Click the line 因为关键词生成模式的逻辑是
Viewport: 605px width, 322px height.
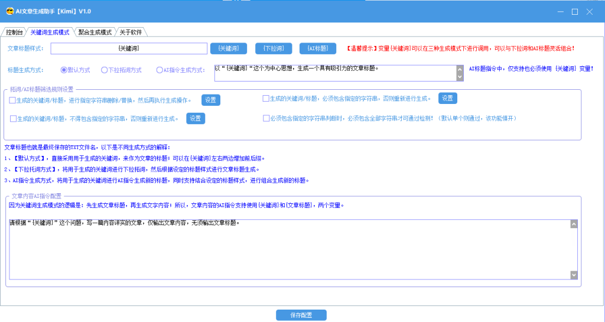[x=176, y=205]
